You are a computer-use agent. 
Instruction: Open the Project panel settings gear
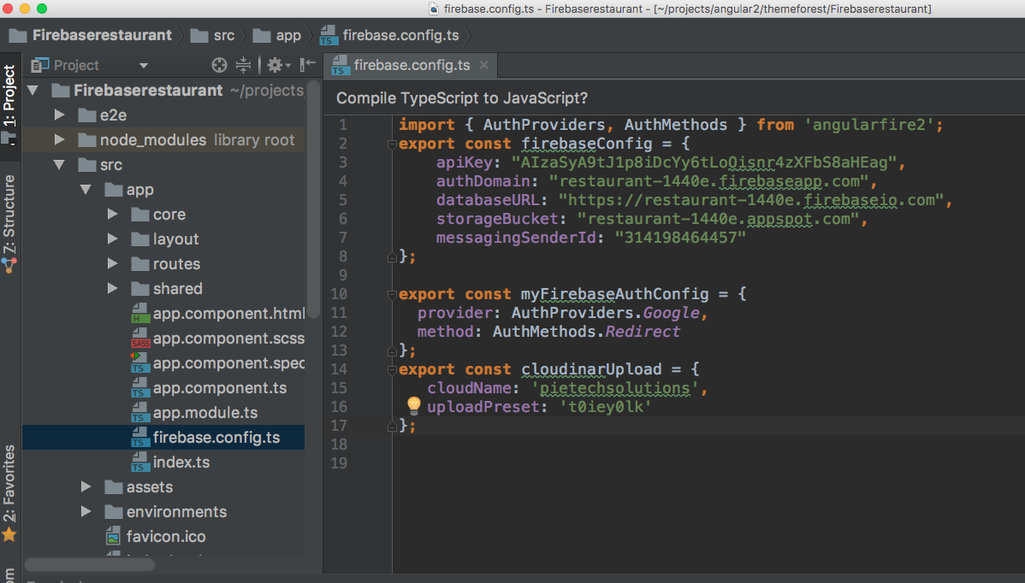click(x=277, y=65)
